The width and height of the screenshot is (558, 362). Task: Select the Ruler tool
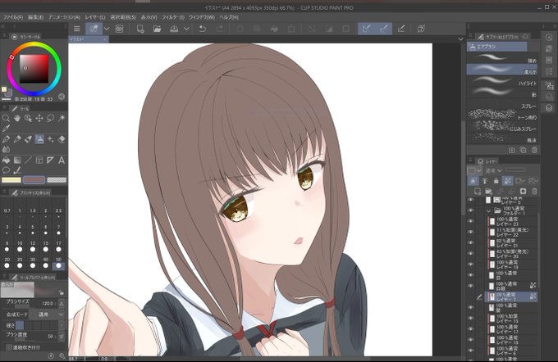(51, 161)
